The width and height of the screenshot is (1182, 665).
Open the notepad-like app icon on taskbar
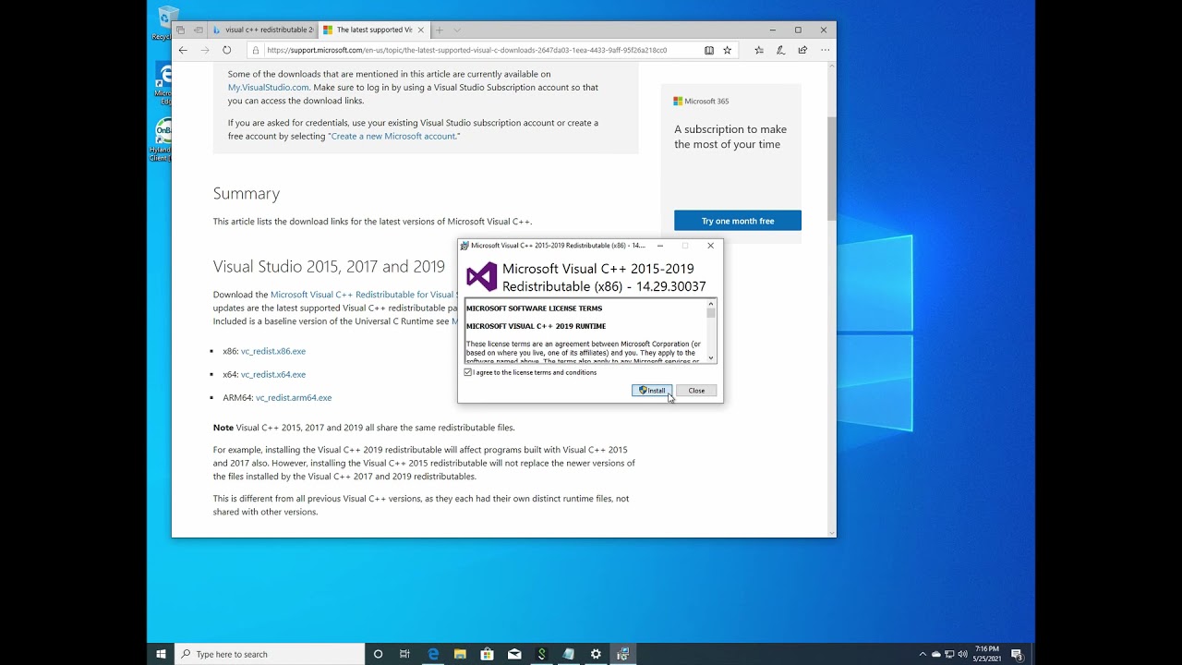[x=569, y=654]
